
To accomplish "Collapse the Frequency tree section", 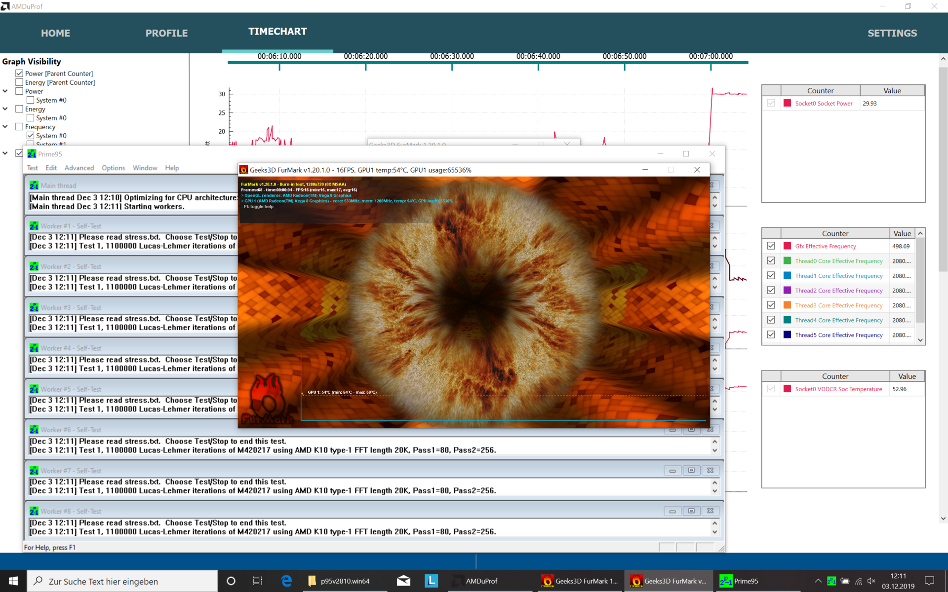I will click(5, 127).
